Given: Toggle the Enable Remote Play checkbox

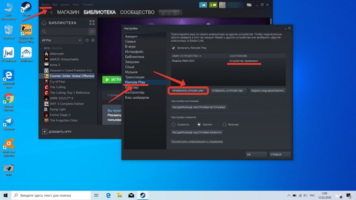Looking at the screenshot, I should pos(174,48).
